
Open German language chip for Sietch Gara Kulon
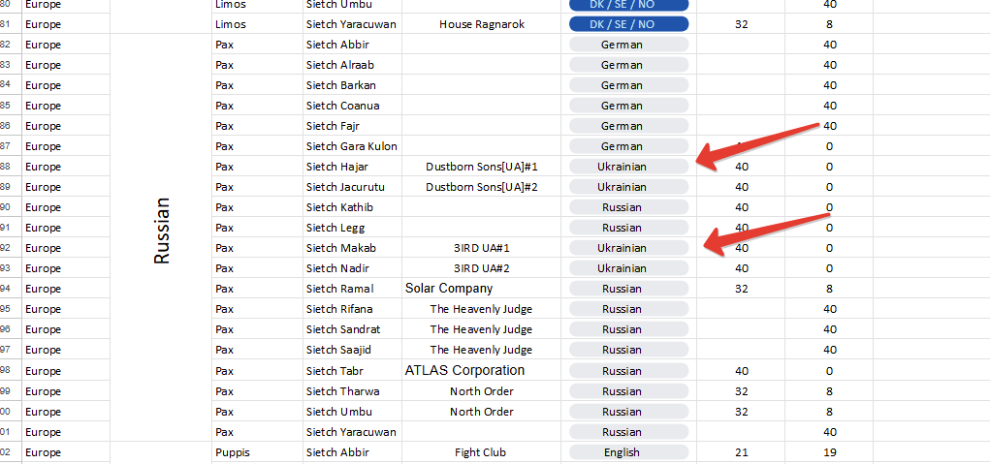coord(622,146)
